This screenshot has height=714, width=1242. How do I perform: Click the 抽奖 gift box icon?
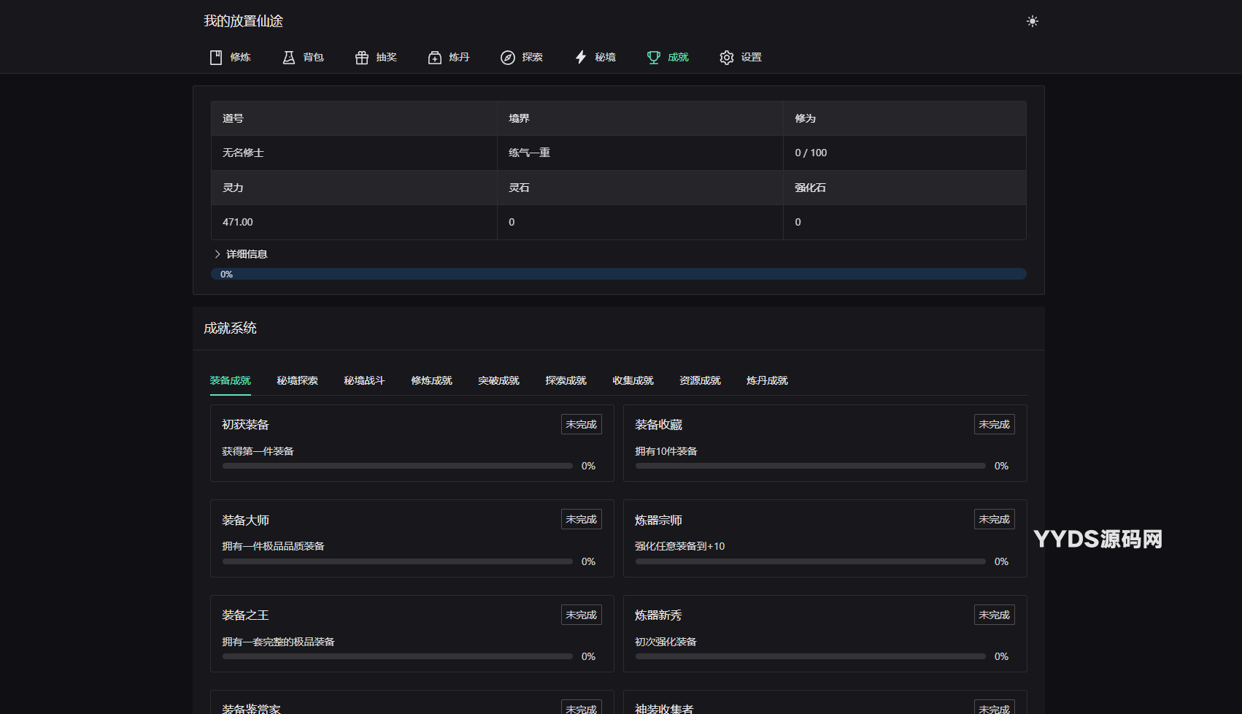tap(362, 58)
